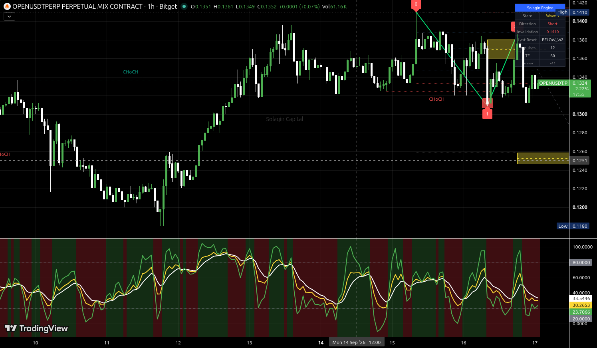Click the TradingView logo

[x=36, y=328]
